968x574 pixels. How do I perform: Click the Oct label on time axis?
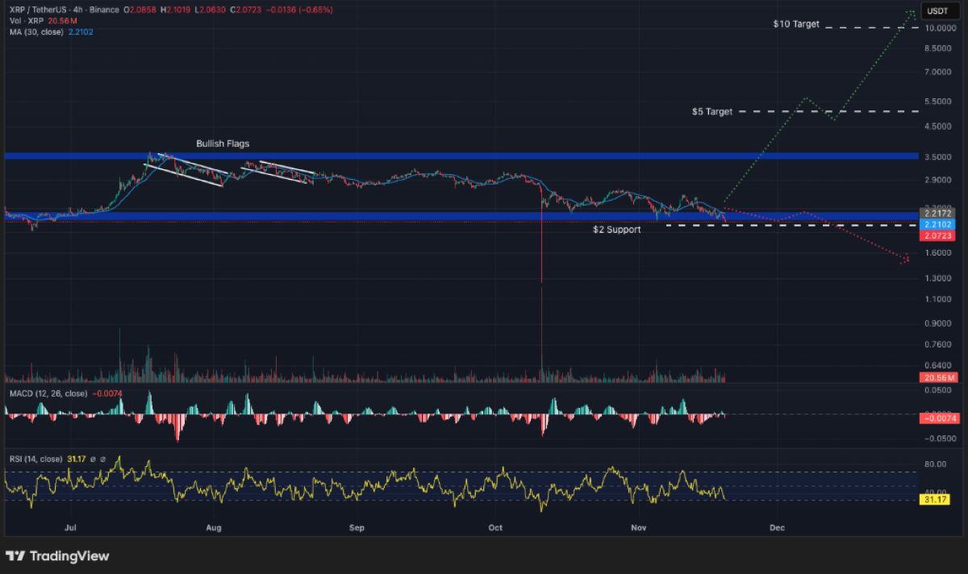pos(495,528)
